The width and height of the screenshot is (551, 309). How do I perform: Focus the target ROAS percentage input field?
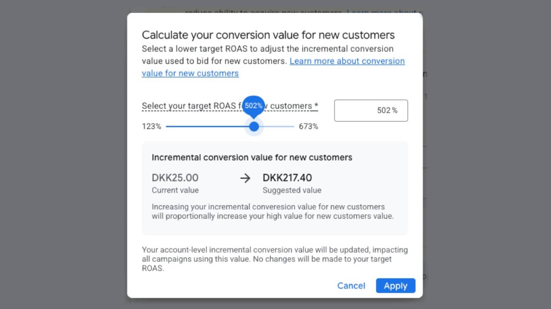371,111
